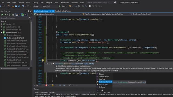The width and height of the screenshot is (173, 97).
Task: Collapse the TestGetEndPoint test group
Action: click(2, 32)
